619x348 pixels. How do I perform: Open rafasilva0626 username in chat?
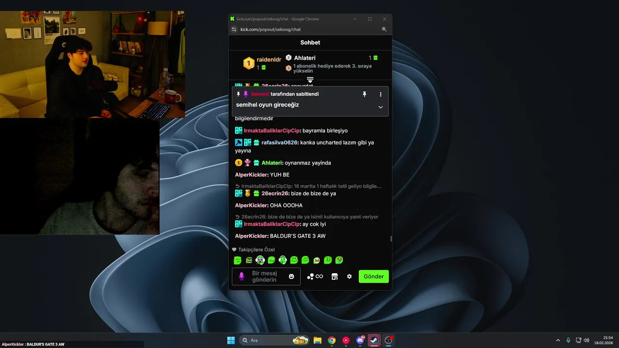pos(279,143)
